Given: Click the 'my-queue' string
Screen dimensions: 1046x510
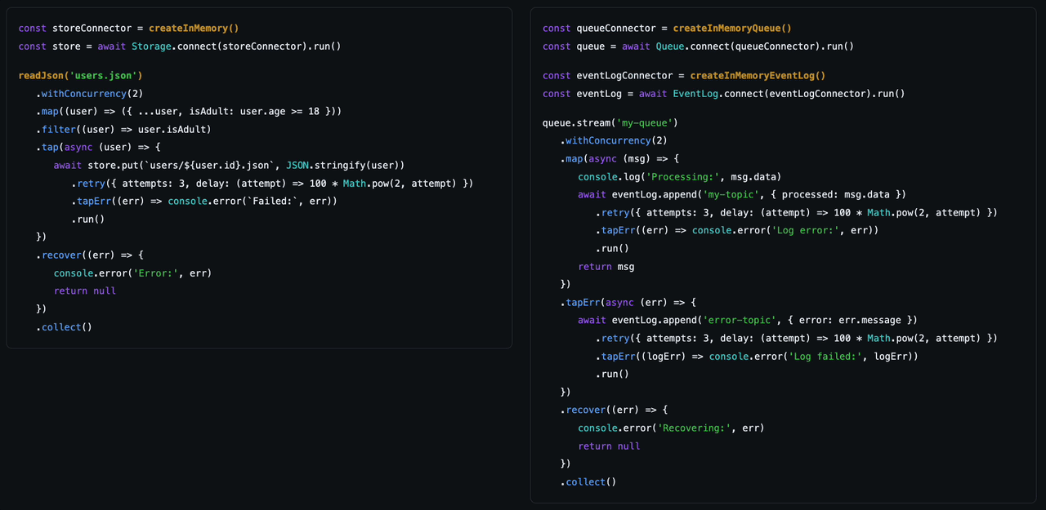Looking at the screenshot, I should (644, 123).
